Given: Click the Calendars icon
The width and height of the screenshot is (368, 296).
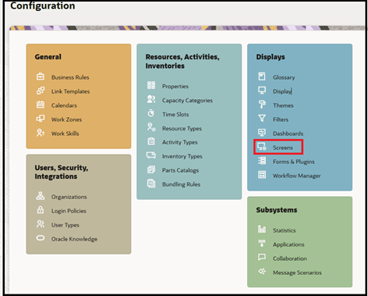Looking at the screenshot, I should 41,105.
